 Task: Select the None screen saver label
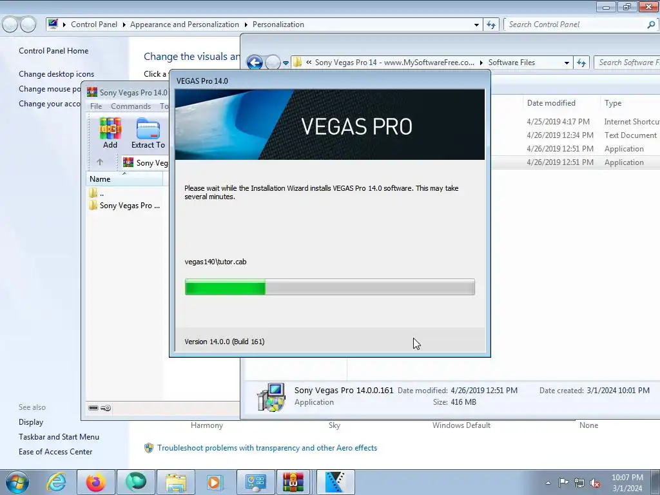[588, 425]
